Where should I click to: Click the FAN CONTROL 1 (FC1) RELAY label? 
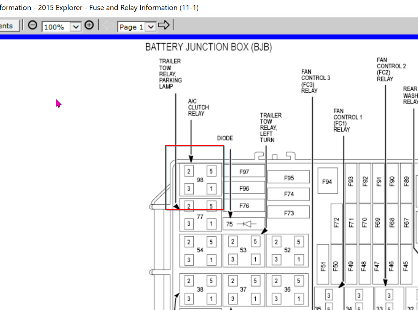coord(348,120)
